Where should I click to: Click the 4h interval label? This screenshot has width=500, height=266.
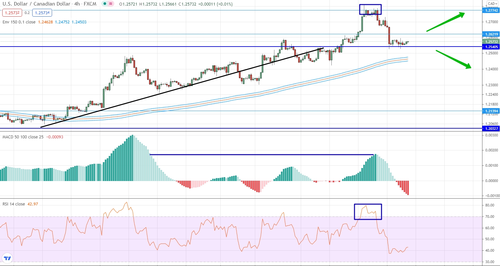coord(77,4)
